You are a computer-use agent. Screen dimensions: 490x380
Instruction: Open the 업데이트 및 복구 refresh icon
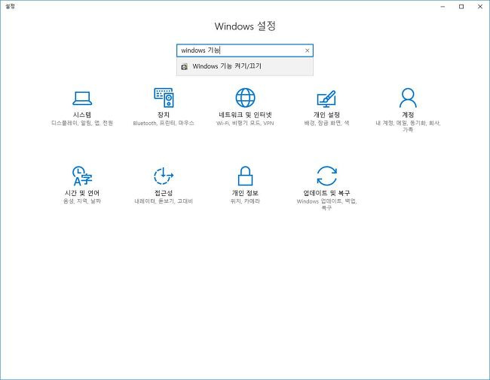pos(326,176)
